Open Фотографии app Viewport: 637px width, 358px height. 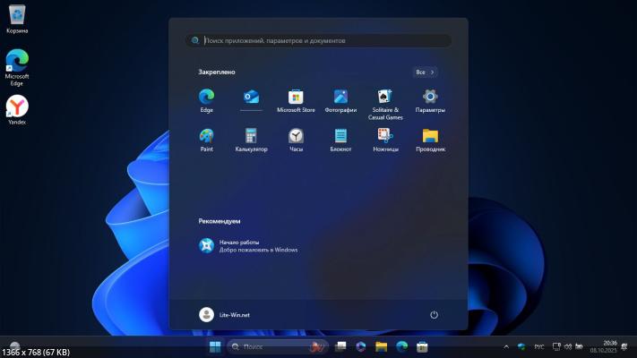340,97
